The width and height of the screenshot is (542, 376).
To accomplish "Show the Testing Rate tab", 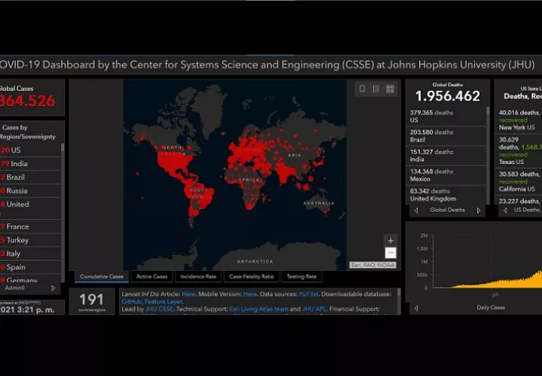I will pyautogui.click(x=301, y=277).
